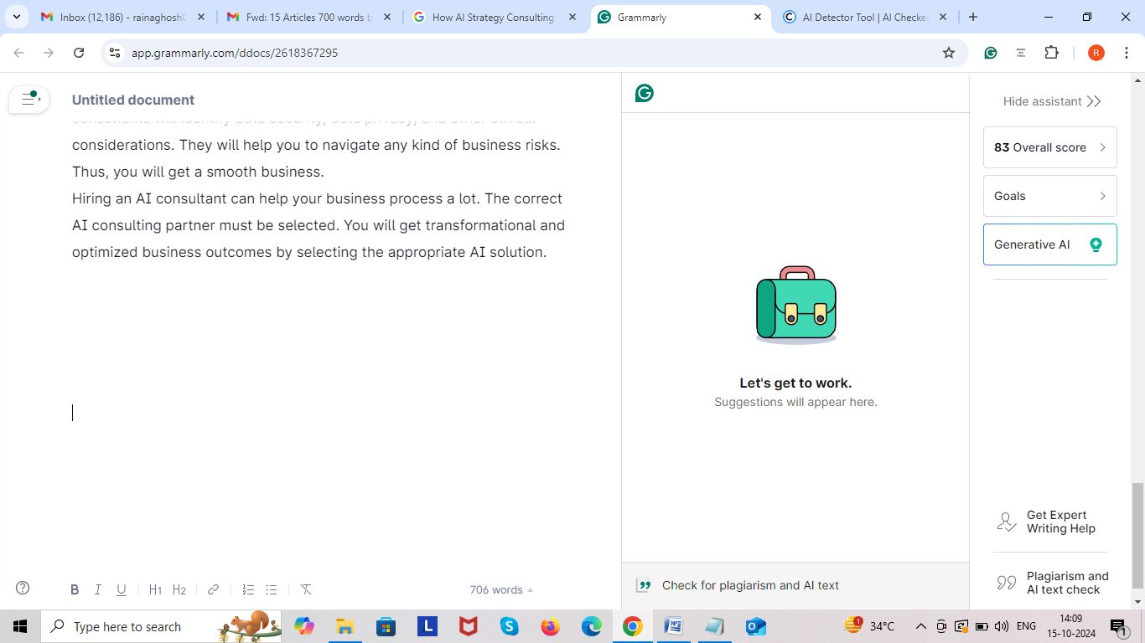Viewport: 1145px width, 643px height.
Task: Reload the page
Action: [79, 53]
